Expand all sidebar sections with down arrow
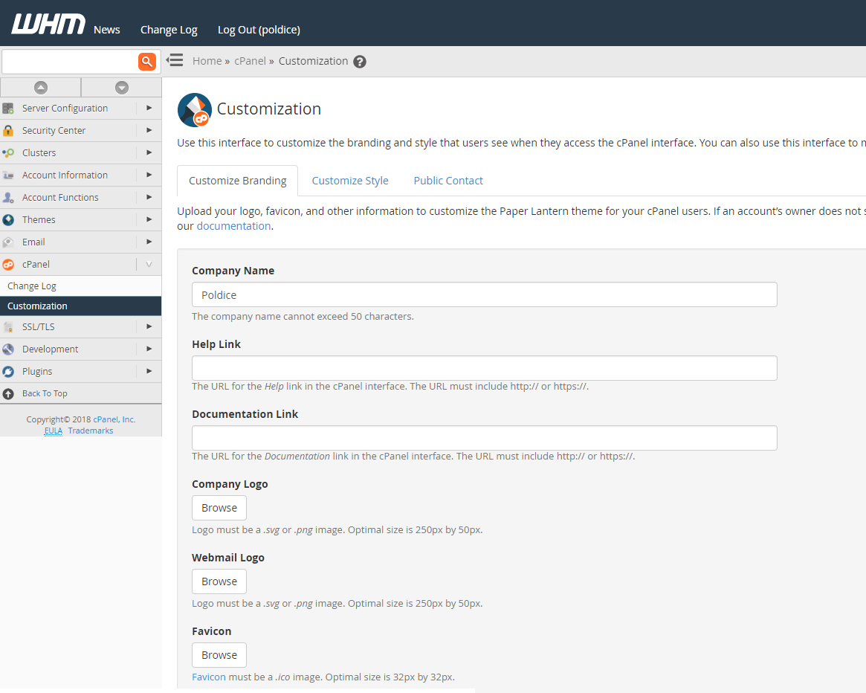The height and width of the screenshot is (693, 866). pos(122,87)
